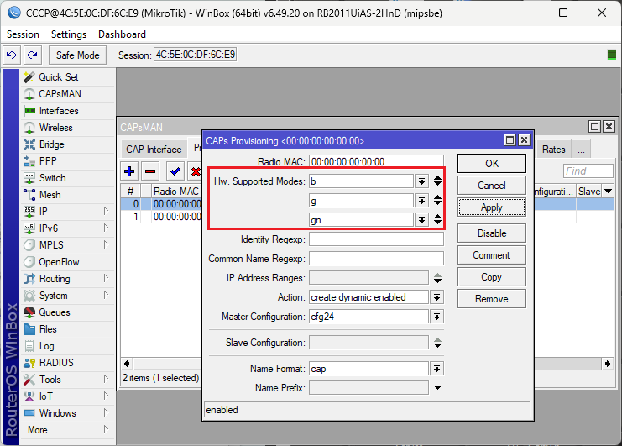Screen dimensions: 622x446
Task: Toggle the IP Address Ranges field arrows
Action: coord(437,278)
